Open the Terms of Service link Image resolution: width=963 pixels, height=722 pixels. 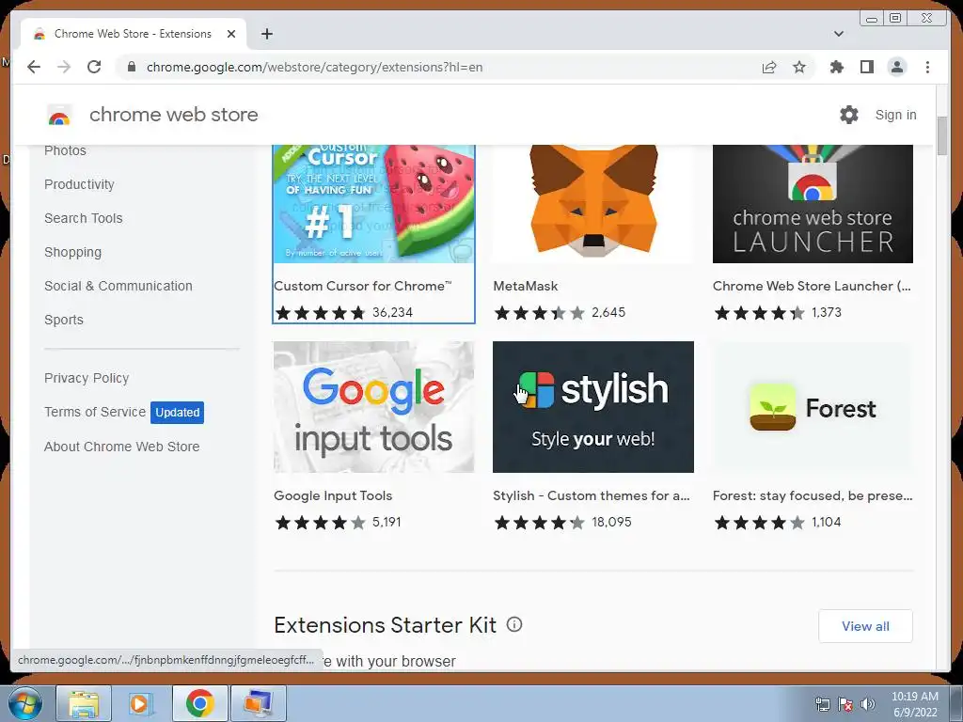tap(95, 412)
